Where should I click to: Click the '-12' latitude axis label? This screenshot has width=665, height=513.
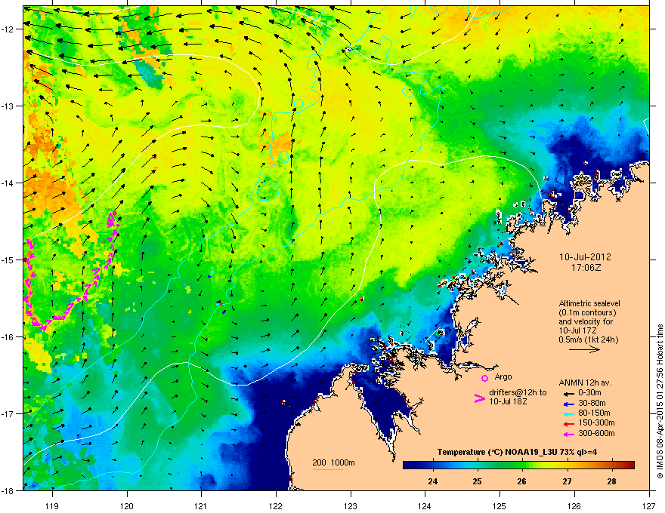click(8, 29)
